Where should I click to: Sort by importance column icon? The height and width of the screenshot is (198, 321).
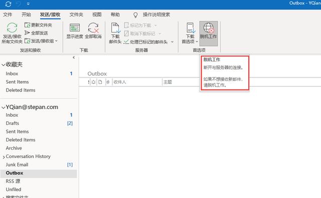(88, 82)
